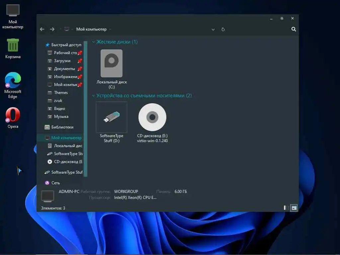Click the pin icon next to Документы
This screenshot has height=255, width=340.
tap(80, 69)
